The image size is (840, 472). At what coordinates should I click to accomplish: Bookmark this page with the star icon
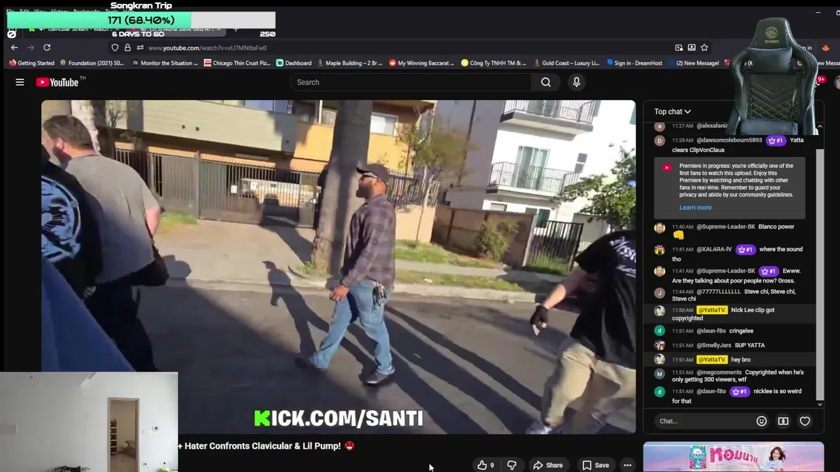click(x=704, y=48)
